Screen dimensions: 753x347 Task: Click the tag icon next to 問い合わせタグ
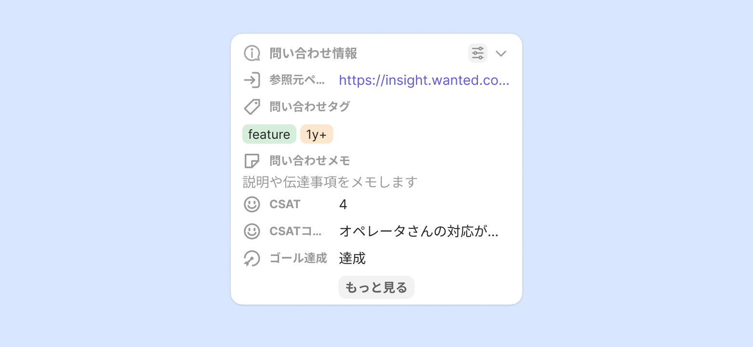click(x=251, y=107)
